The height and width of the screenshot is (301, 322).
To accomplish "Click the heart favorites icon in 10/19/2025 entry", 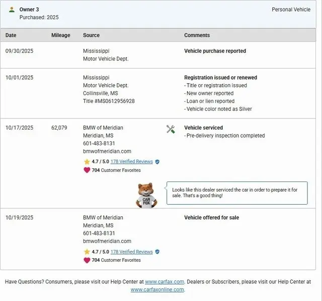I will tap(87, 260).
